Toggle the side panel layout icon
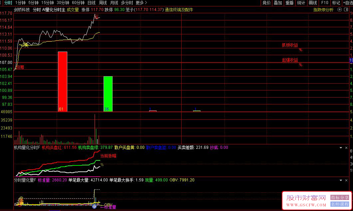 346,10
